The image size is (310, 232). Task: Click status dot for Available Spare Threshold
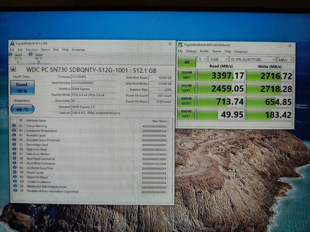(14, 140)
